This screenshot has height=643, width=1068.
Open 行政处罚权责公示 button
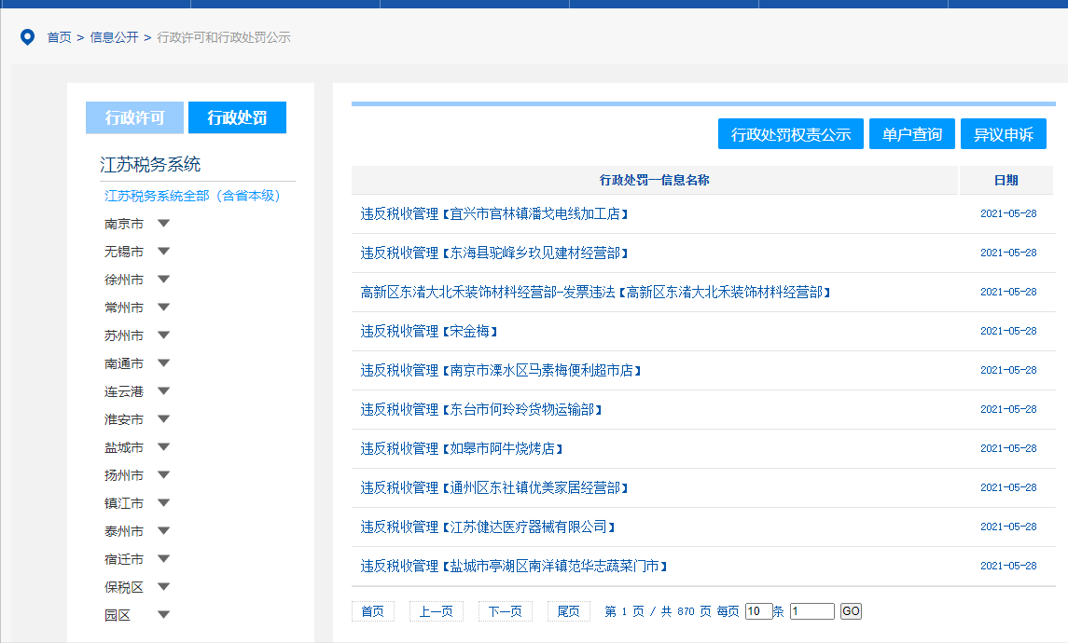791,134
